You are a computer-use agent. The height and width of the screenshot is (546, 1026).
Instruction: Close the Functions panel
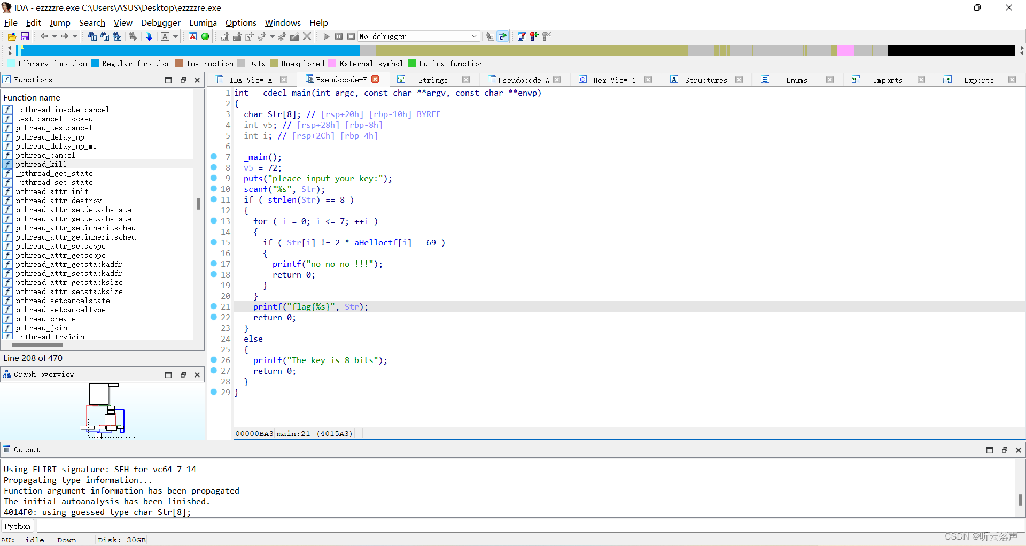click(x=197, y=80)
